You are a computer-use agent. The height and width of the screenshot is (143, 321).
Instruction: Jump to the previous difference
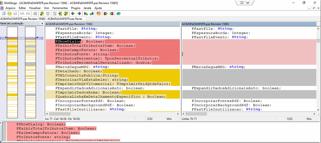click(48, 13)
